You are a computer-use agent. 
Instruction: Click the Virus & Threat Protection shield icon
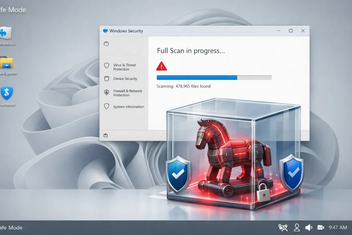coord(107,66)
